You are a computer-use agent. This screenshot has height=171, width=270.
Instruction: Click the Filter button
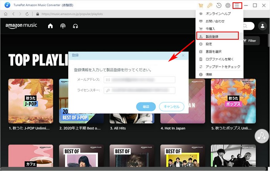click(x=251, y=41)
